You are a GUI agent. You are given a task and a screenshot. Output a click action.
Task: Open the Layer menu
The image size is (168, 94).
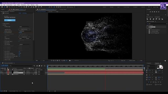point(15,5)
